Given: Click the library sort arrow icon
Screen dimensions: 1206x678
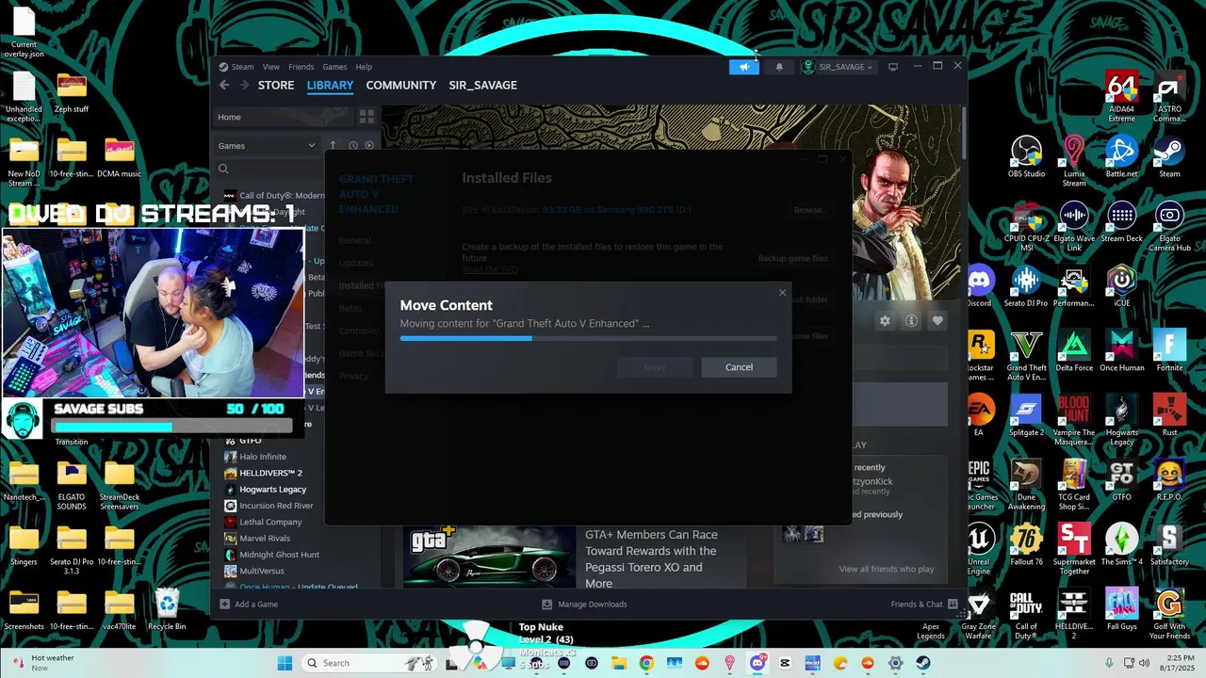Looking at the screenshot, I should pos(333,146).
